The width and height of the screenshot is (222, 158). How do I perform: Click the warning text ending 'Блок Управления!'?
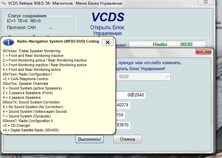click(140, 69)
